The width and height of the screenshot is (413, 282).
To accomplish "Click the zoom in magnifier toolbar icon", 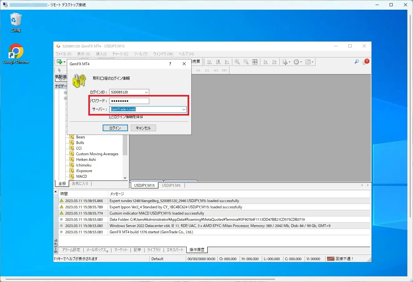I will 237,62.
